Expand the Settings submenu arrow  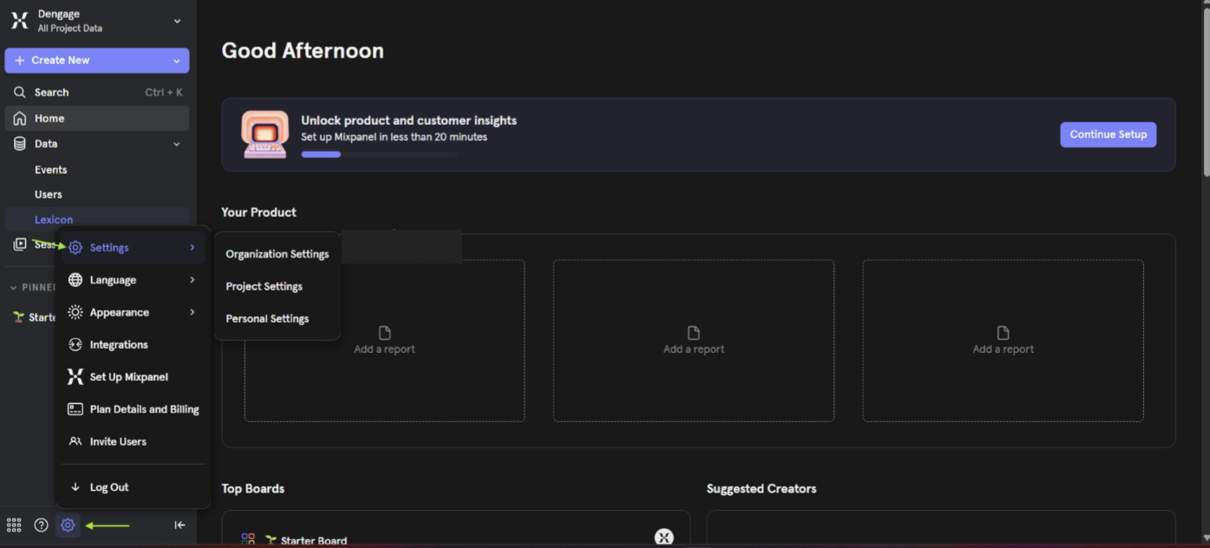tap(192, 247)
